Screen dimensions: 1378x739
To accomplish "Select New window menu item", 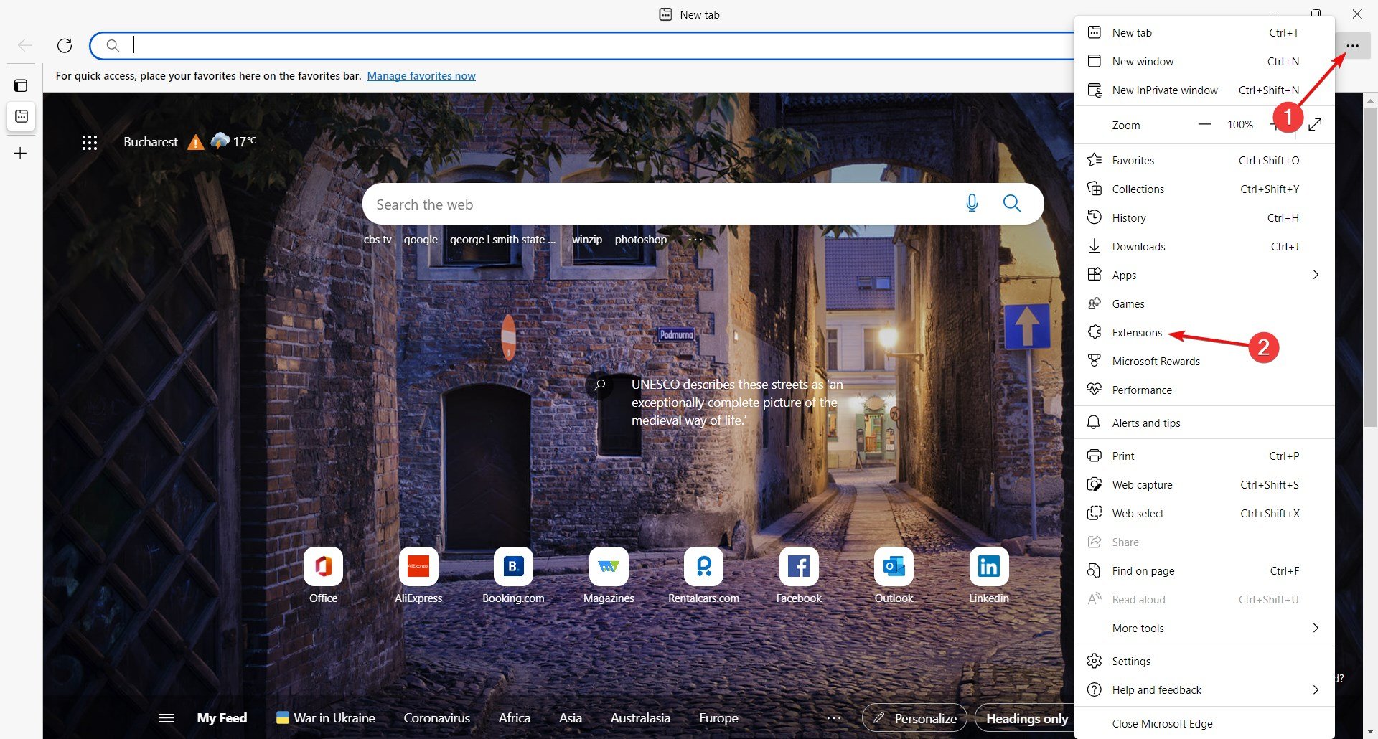I will [1204, 61].
